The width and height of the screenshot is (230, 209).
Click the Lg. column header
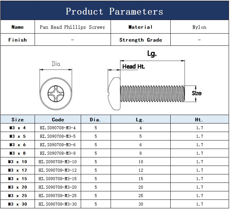point(140,119)
